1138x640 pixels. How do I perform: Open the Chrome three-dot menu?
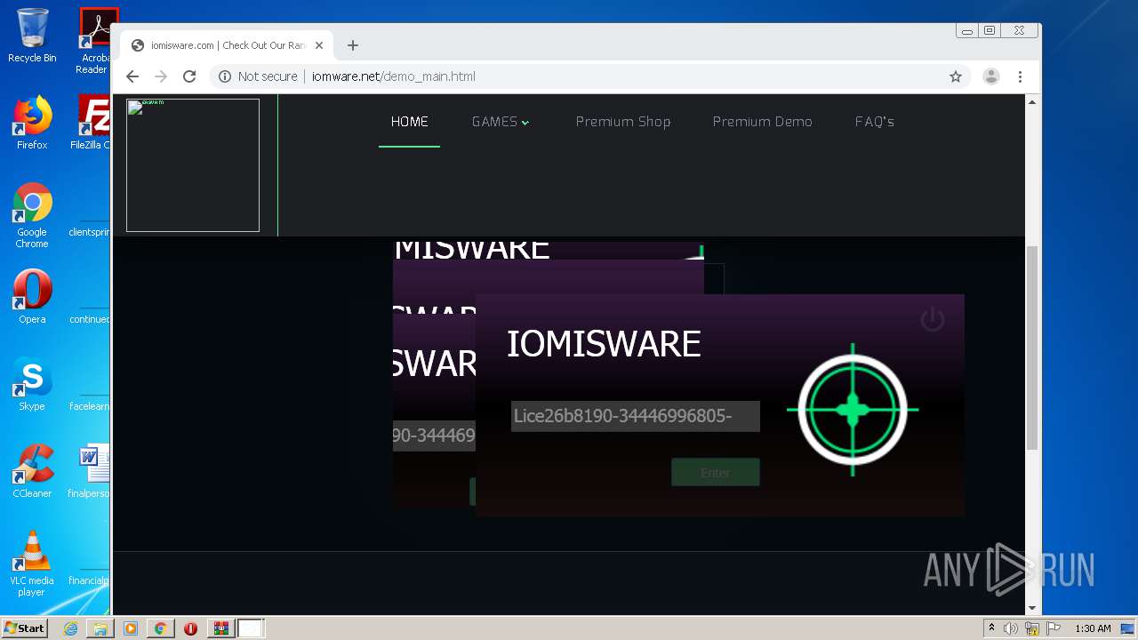click(1021, 76)
